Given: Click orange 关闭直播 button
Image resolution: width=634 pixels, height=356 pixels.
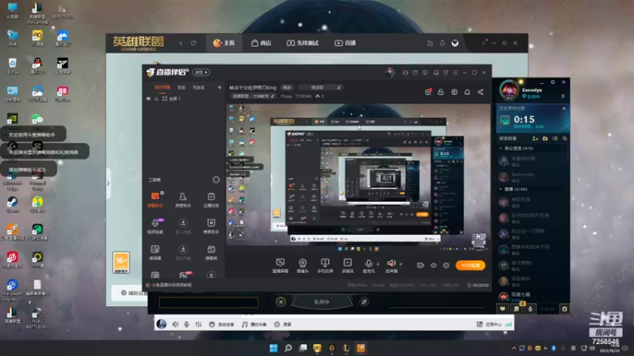Looking at the screenshot, I should pos(470,265).
